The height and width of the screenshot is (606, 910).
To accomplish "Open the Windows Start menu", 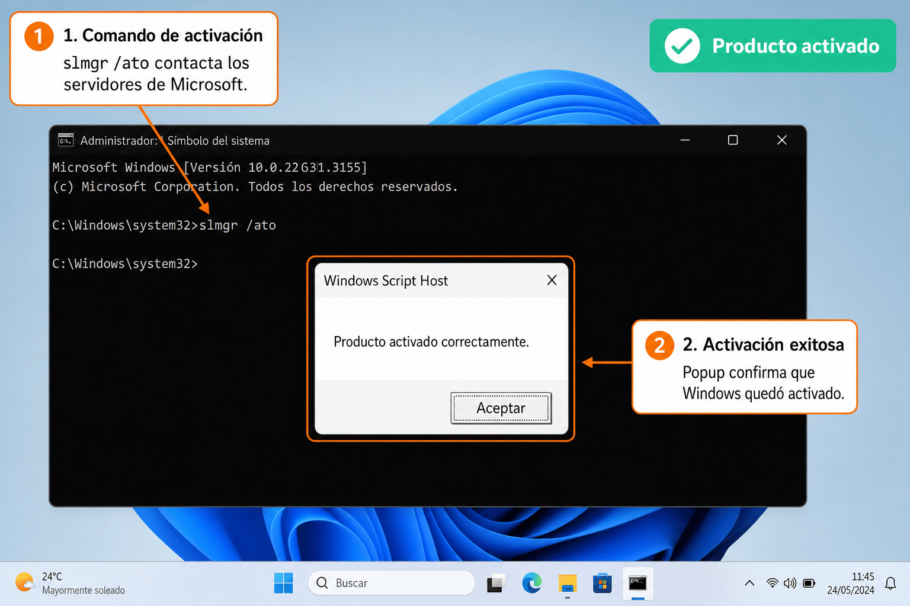I will tap(283, 583).
